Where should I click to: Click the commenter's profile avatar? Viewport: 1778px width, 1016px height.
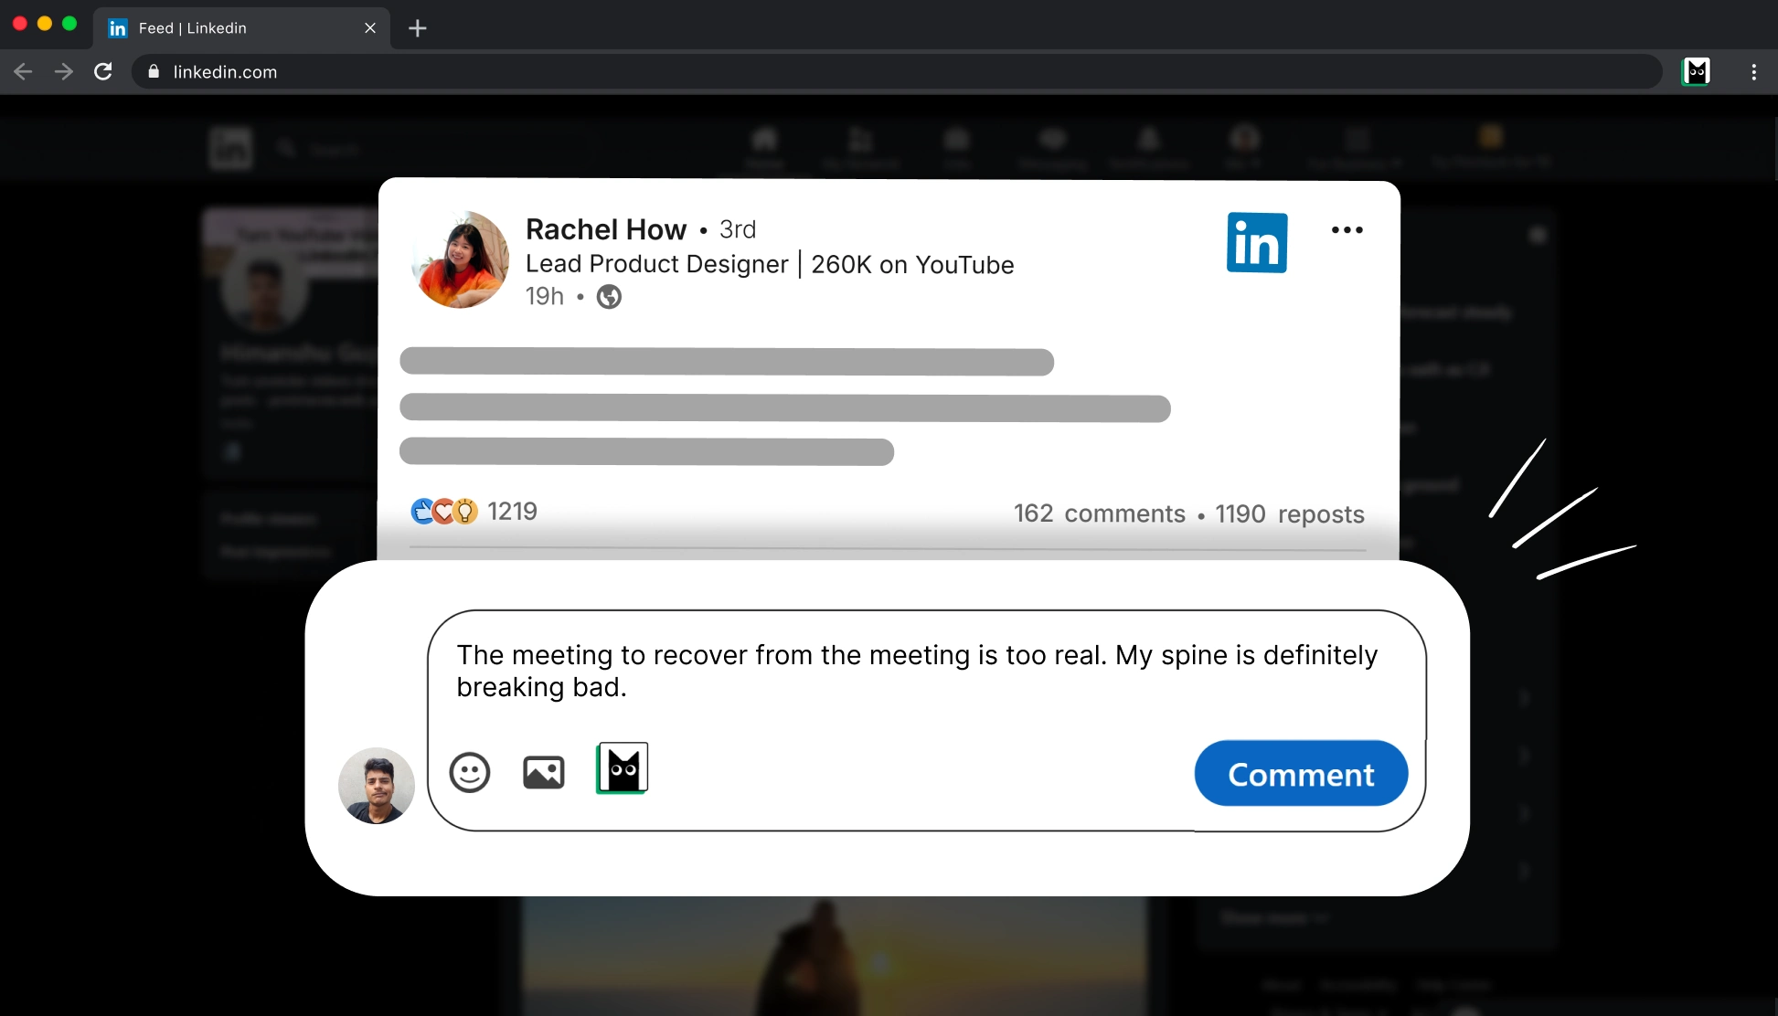click(x=376, y=786)
